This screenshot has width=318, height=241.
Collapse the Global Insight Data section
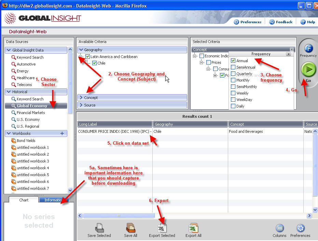point(9,50)
